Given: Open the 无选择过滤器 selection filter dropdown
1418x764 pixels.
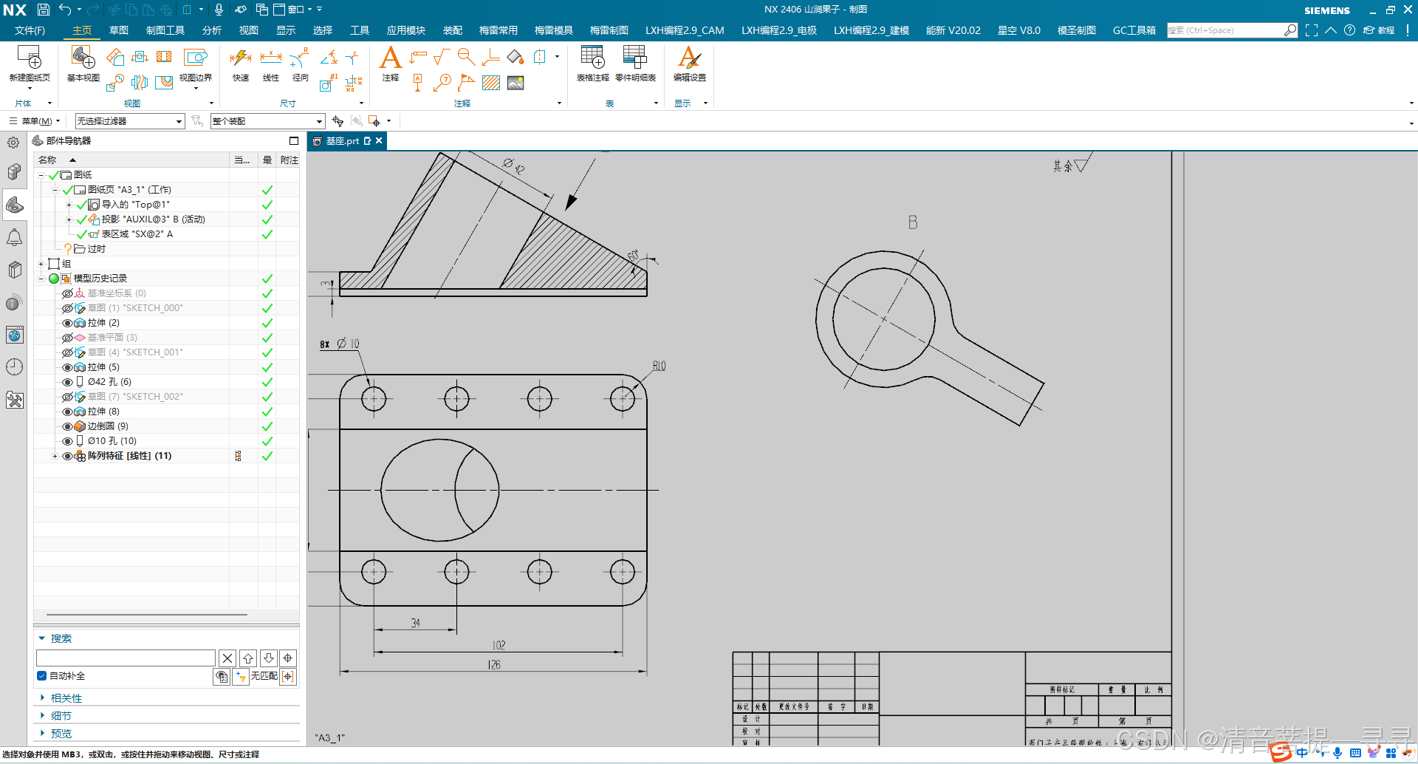Looking at the screenshot, I should click(129, 121).
